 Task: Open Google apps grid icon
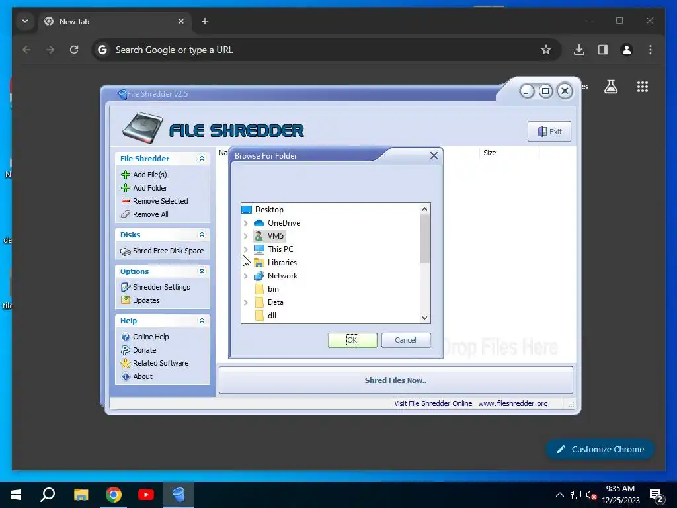(643, 87)
